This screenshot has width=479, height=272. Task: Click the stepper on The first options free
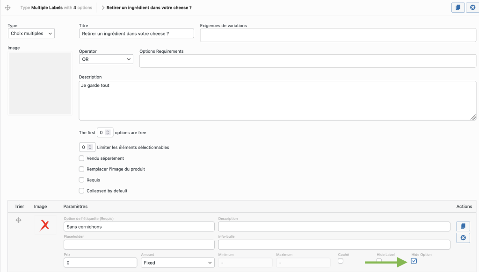coord(108,133)
